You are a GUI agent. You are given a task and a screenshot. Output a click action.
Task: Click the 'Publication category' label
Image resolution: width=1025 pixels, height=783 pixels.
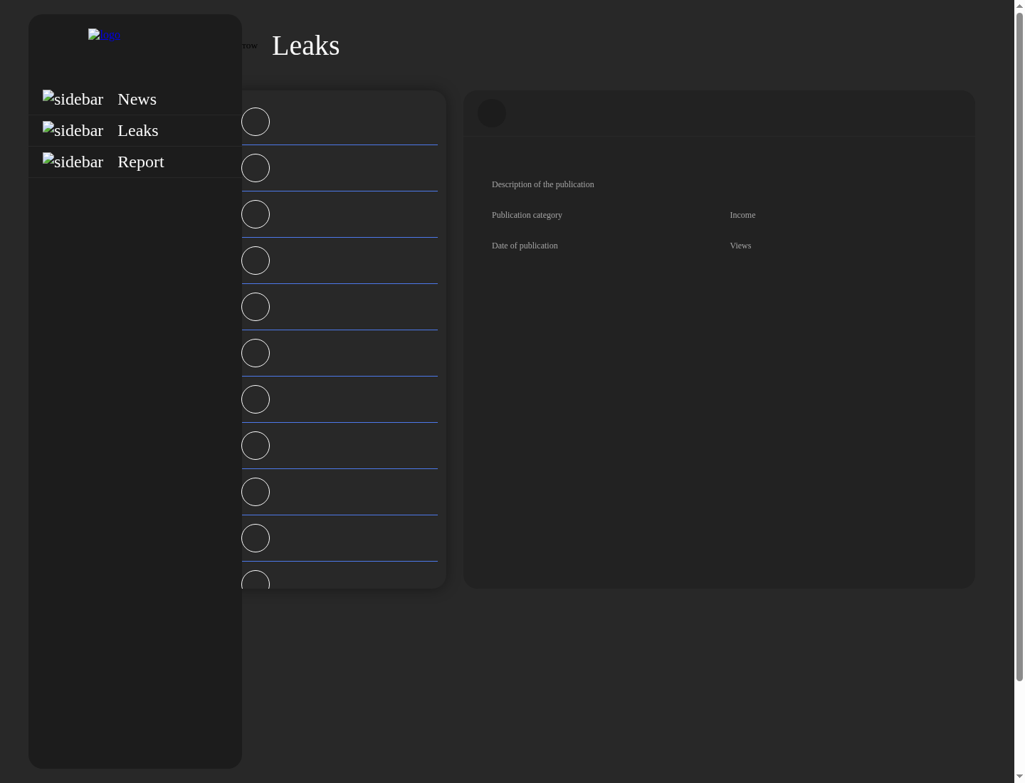click(x=527, y=215)
